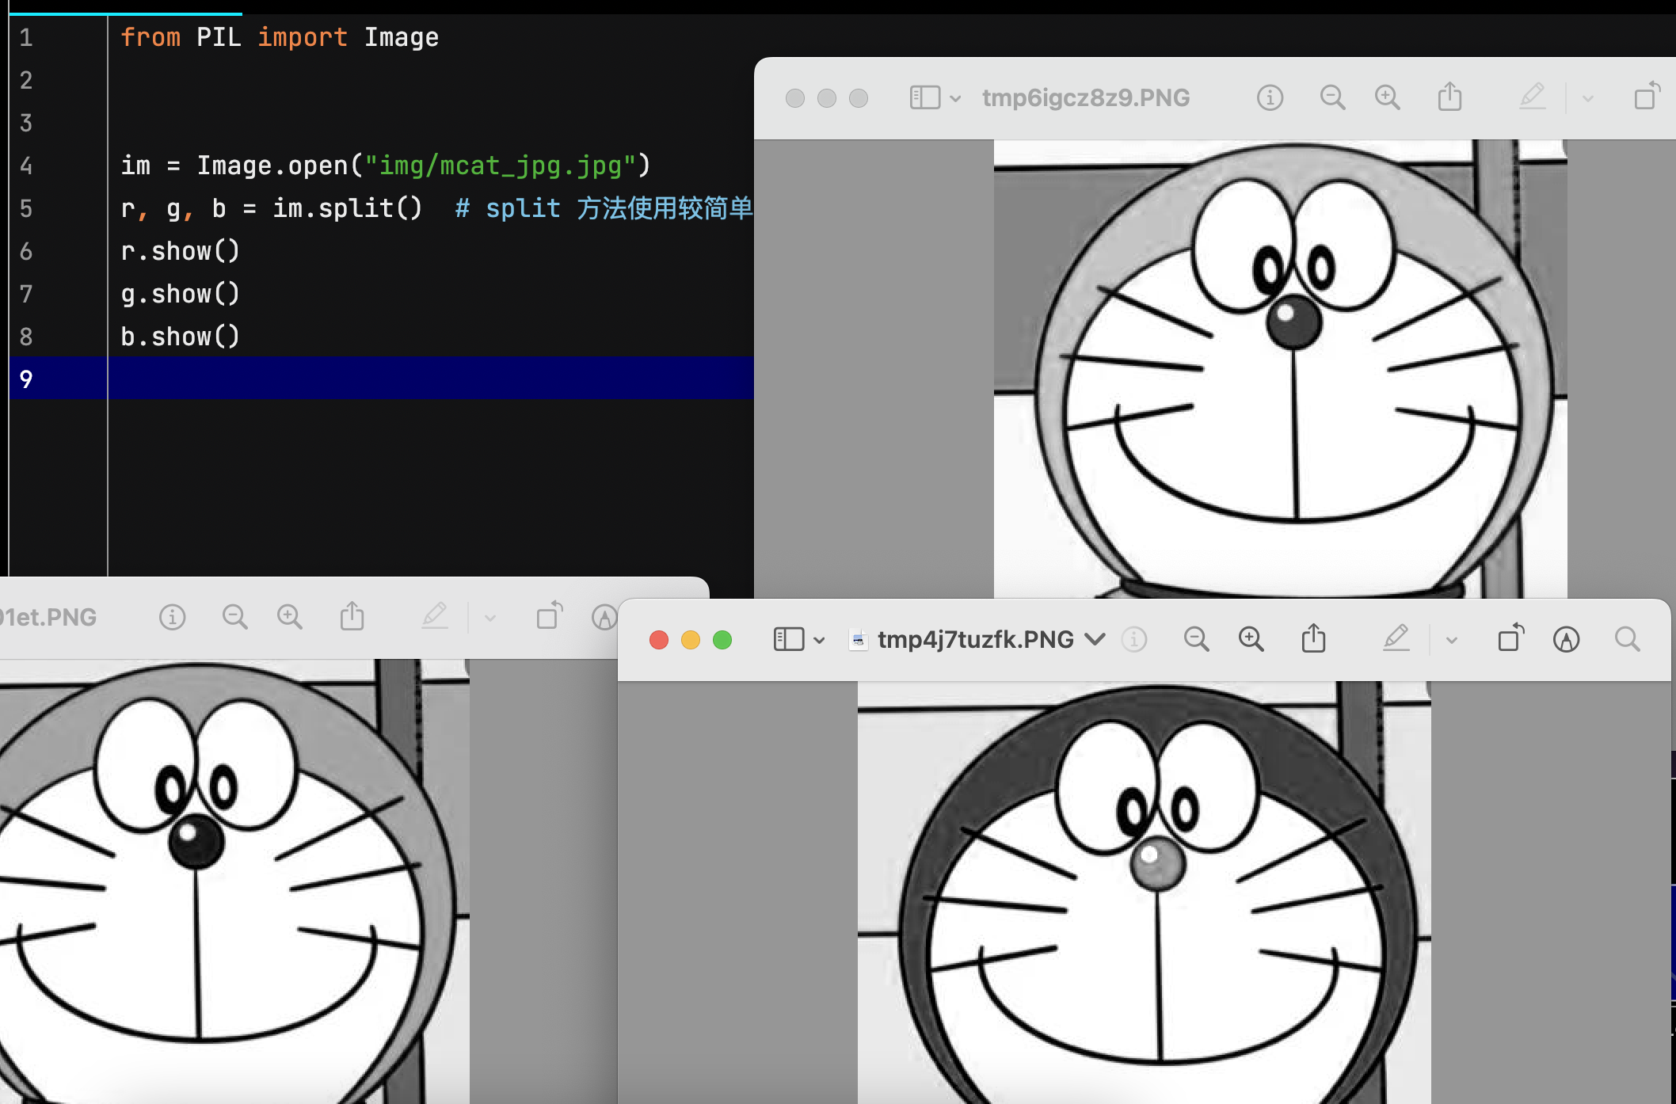Show inspector info in tmp6igcz8z9.PNG window
This screenshot has width=1676, height=1104.
pyautogui.click(x=1270, y=97)
